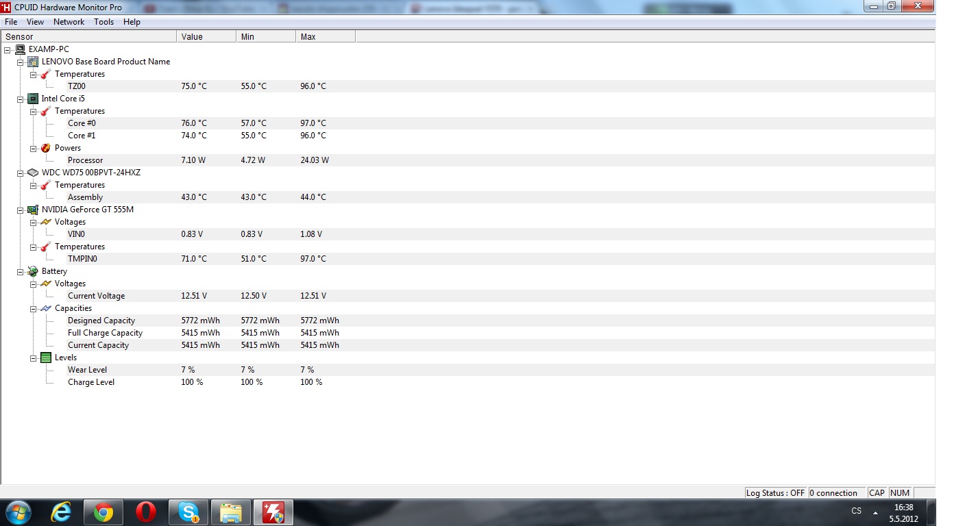Open the Network menu
The width and height of the screenshot is (954, 526).
[69, 22]
